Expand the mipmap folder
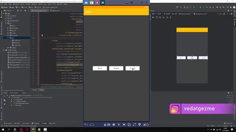This screenshot has height=132, width=236. coord(8,35)
